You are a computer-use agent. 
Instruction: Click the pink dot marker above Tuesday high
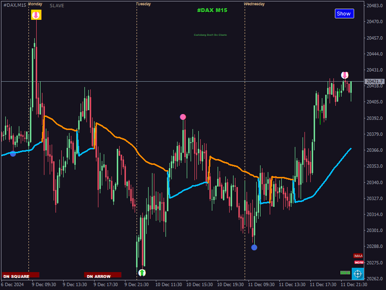(183, 117)
